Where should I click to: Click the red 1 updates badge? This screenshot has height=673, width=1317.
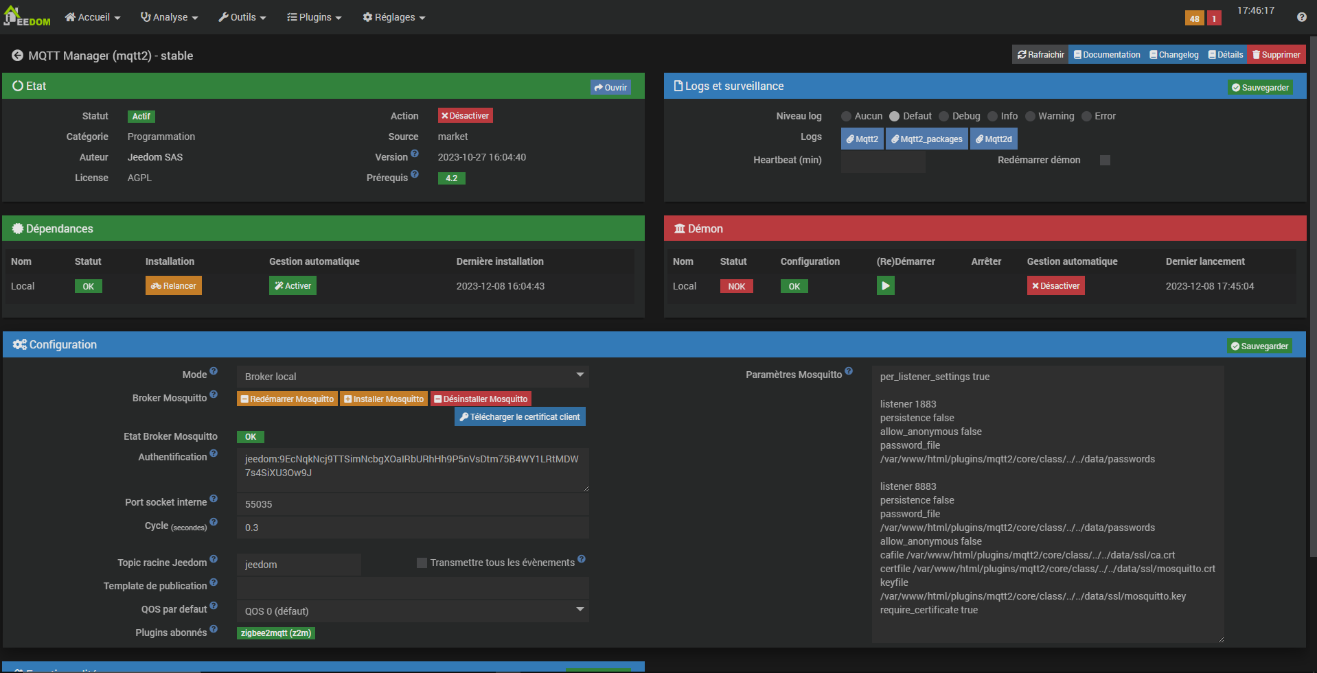(1214, 19)
